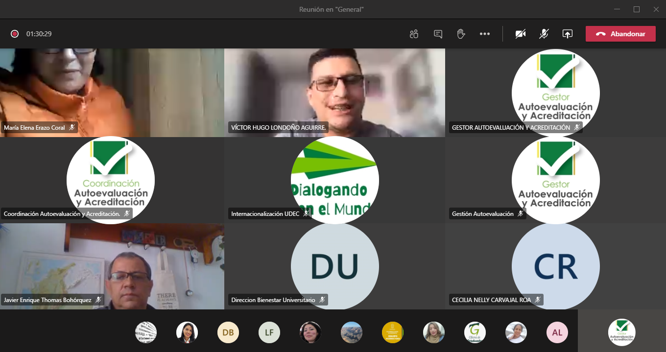This screenshot has width=666, height=352.
Task: Click the name label VÍCTOR HUGO LONDOÑO AGUIRRE
Action: [279, 128]
